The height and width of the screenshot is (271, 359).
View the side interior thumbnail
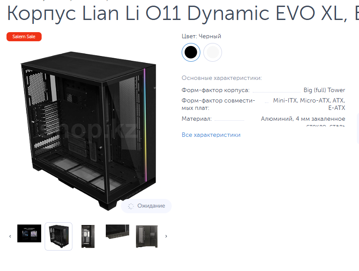click(x=88, y=236)
